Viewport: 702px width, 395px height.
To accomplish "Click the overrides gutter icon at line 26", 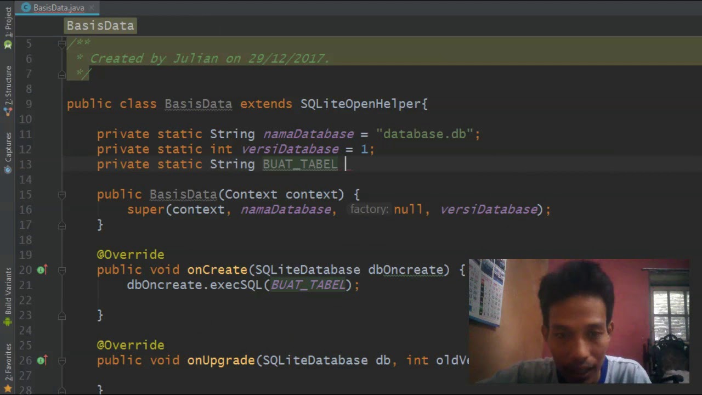I will tap(42, 360).
